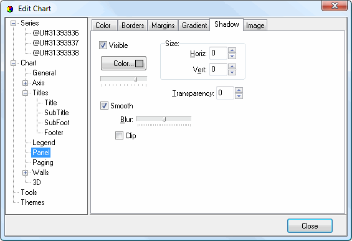The width and height of the screenshot is (352, 241).
Task: Decrease the Horiz shadow size spinner
Action: [x=232, y=56]
